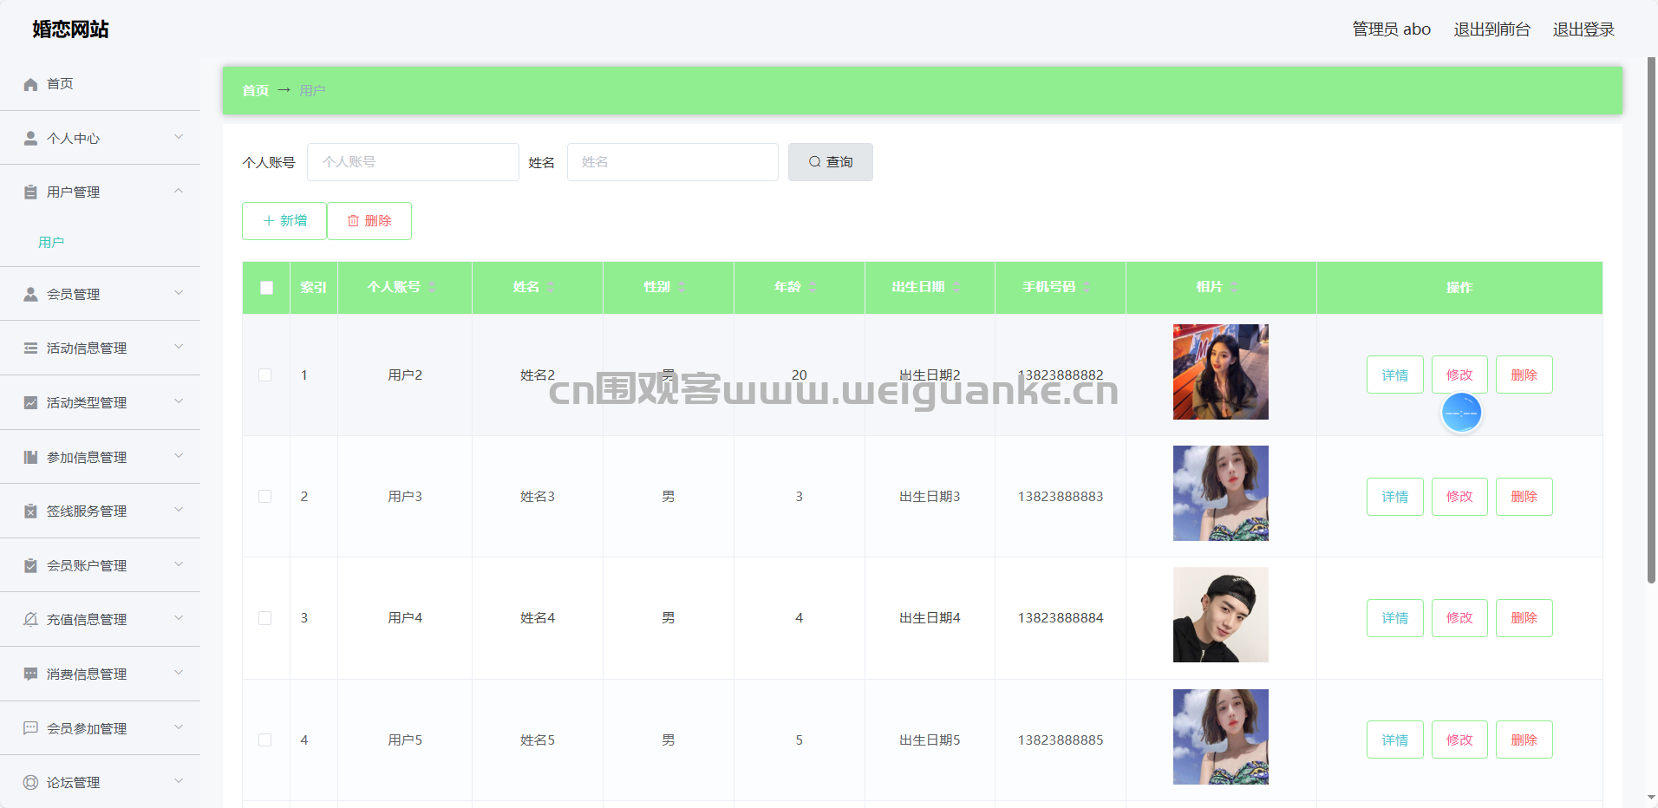Click the vertical page scrollbar

tap(1651, 321)
